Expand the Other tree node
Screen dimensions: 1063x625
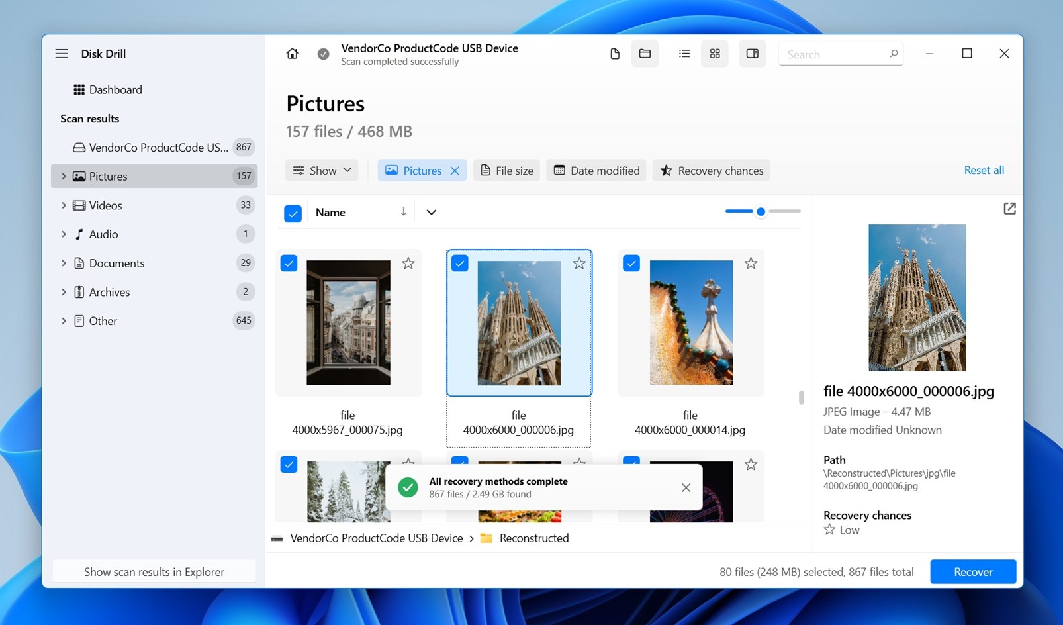pyautogui.click(x=64, y=321)
